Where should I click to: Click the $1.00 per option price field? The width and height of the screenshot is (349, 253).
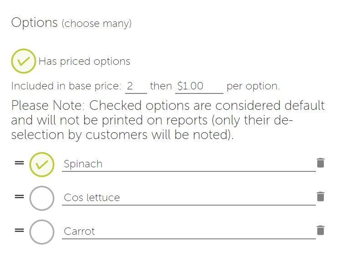(x=199, y=86)
